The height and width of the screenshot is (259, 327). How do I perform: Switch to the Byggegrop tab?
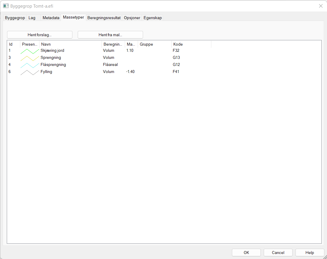(15, 18)
